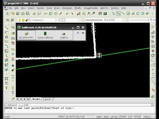Toggle GRID display in status bar
This screenshot has width=159, height=119.
pos(106,117)
